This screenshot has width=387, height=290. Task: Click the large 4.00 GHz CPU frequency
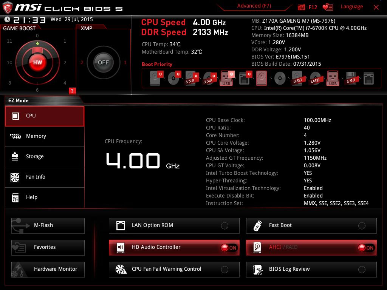pos(142,161)
